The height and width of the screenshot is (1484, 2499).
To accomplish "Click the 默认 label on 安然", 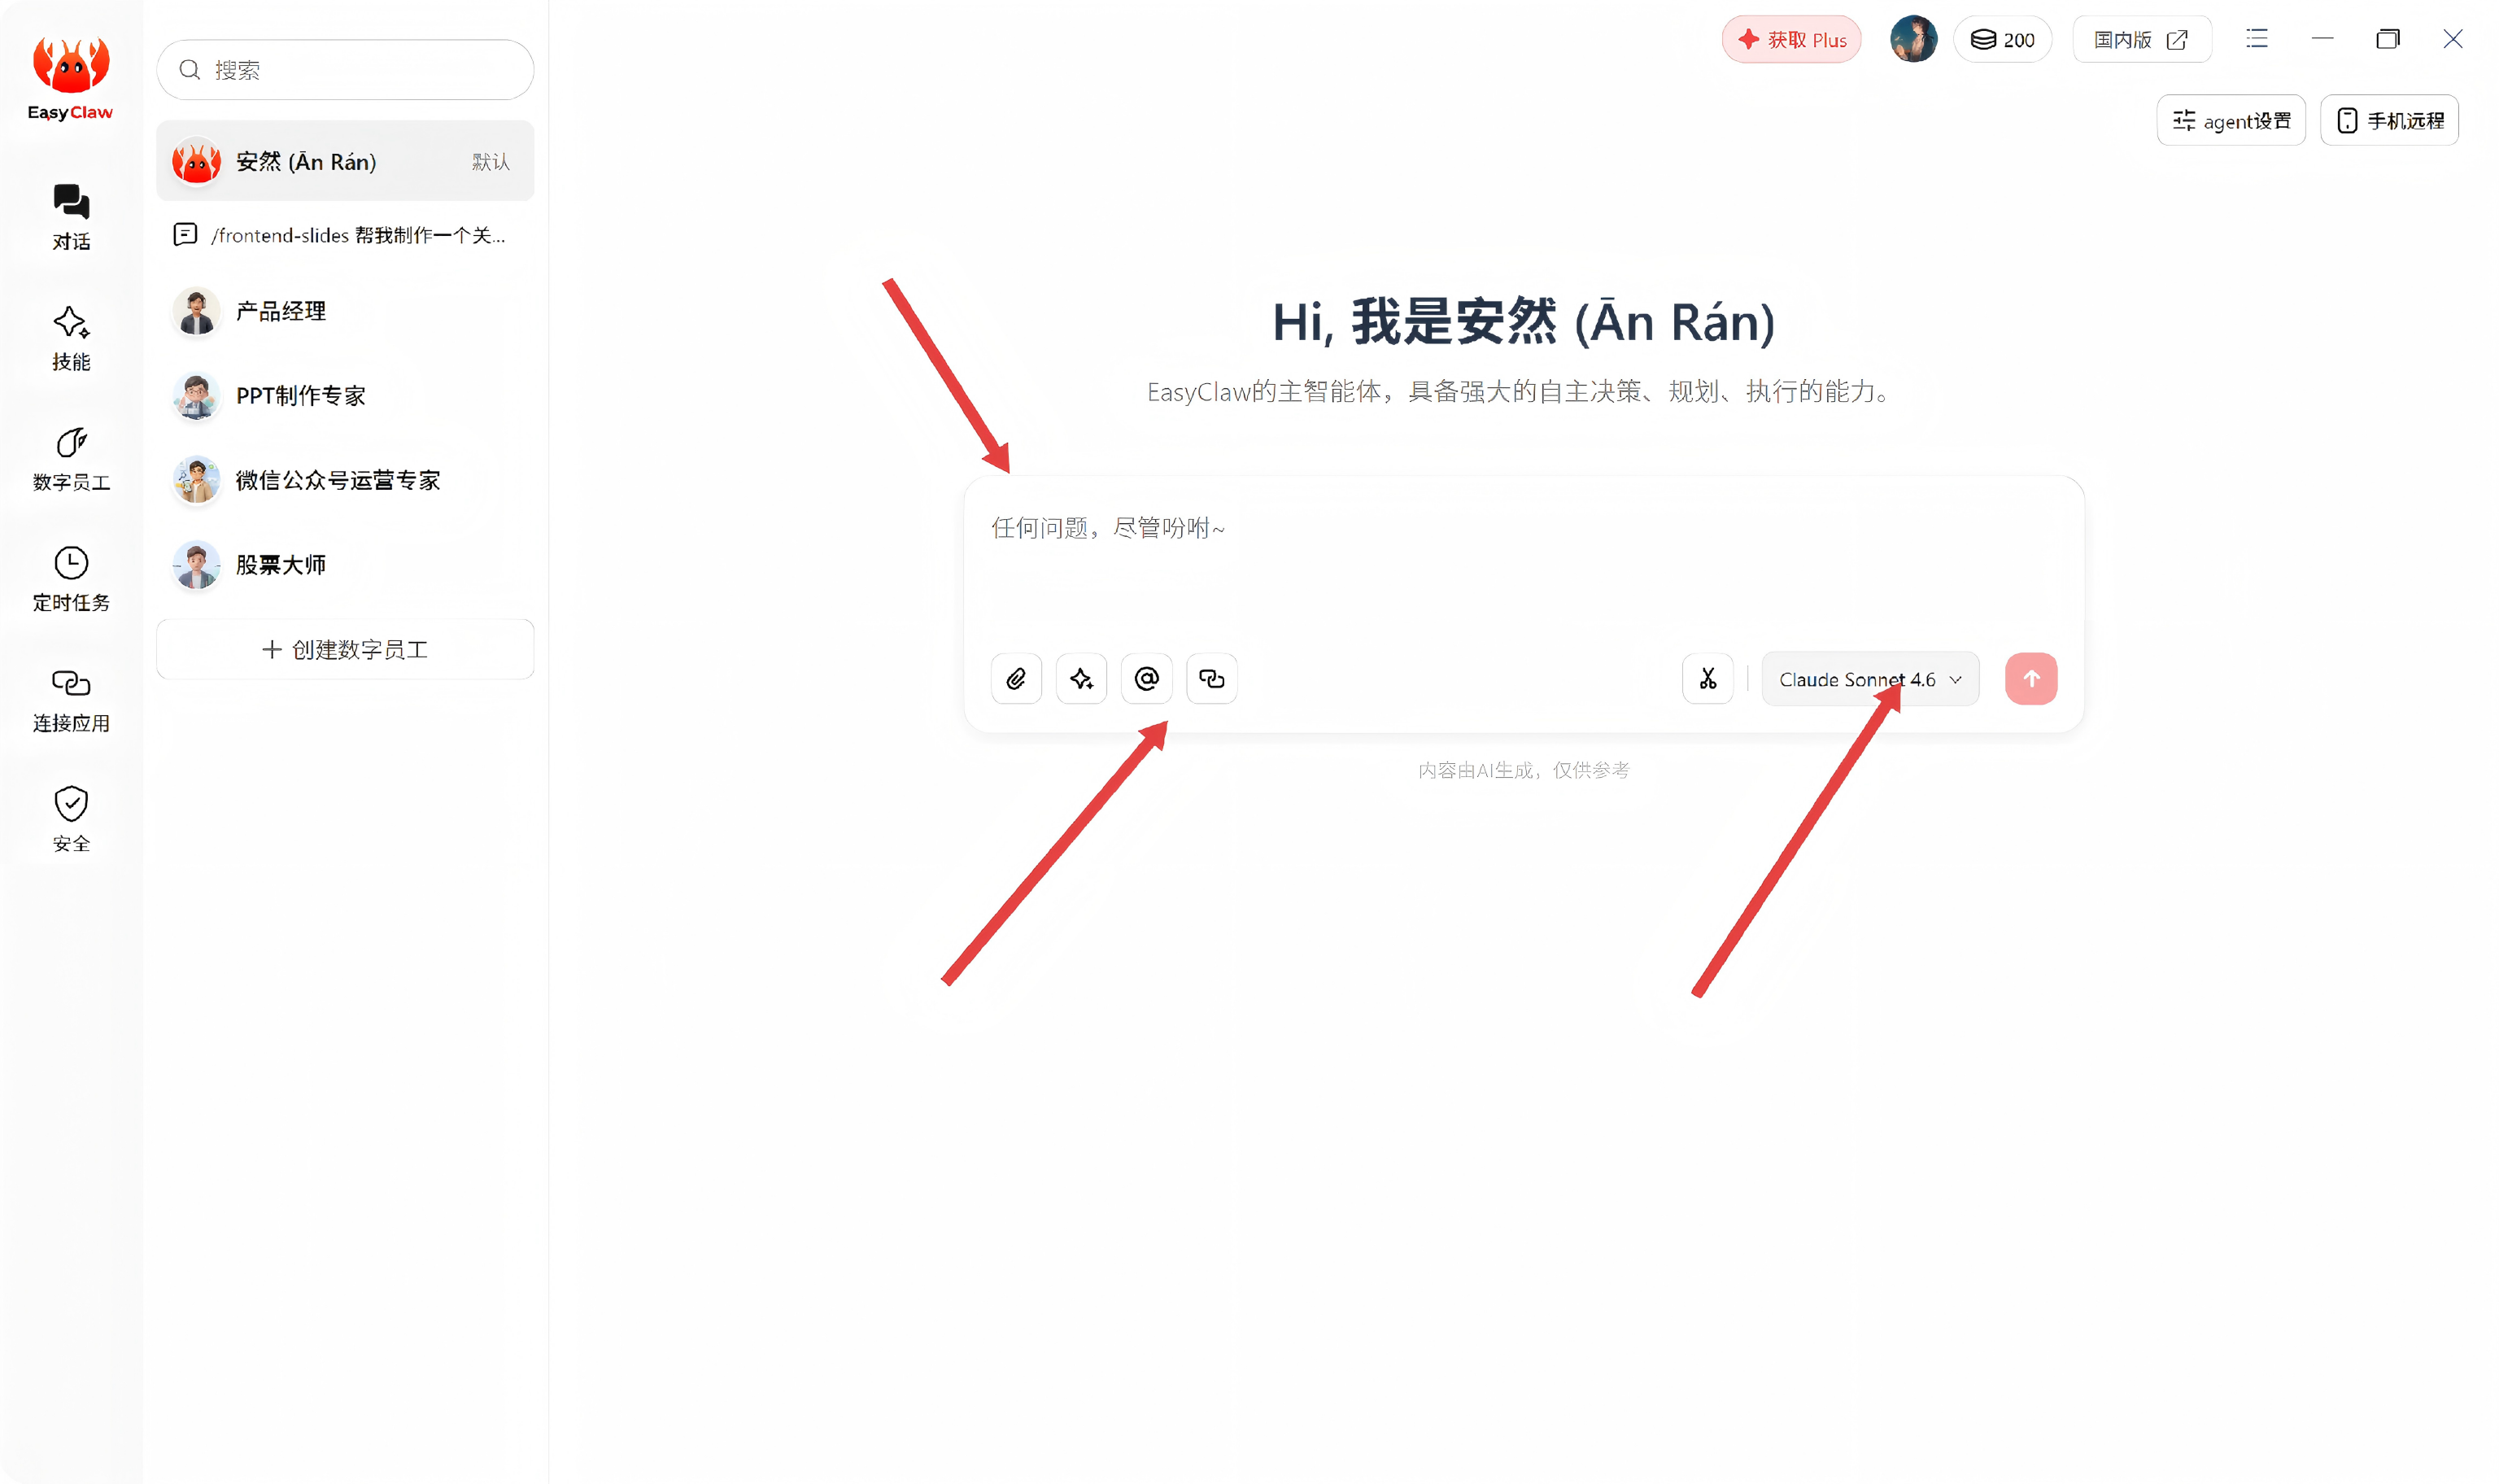I will point(490,162).
